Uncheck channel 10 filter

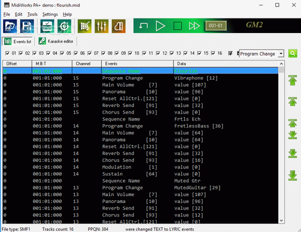point(130,53)
